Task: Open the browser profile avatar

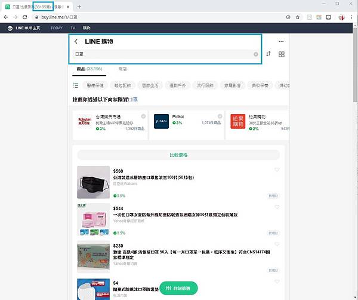Action: coord(341,17)
